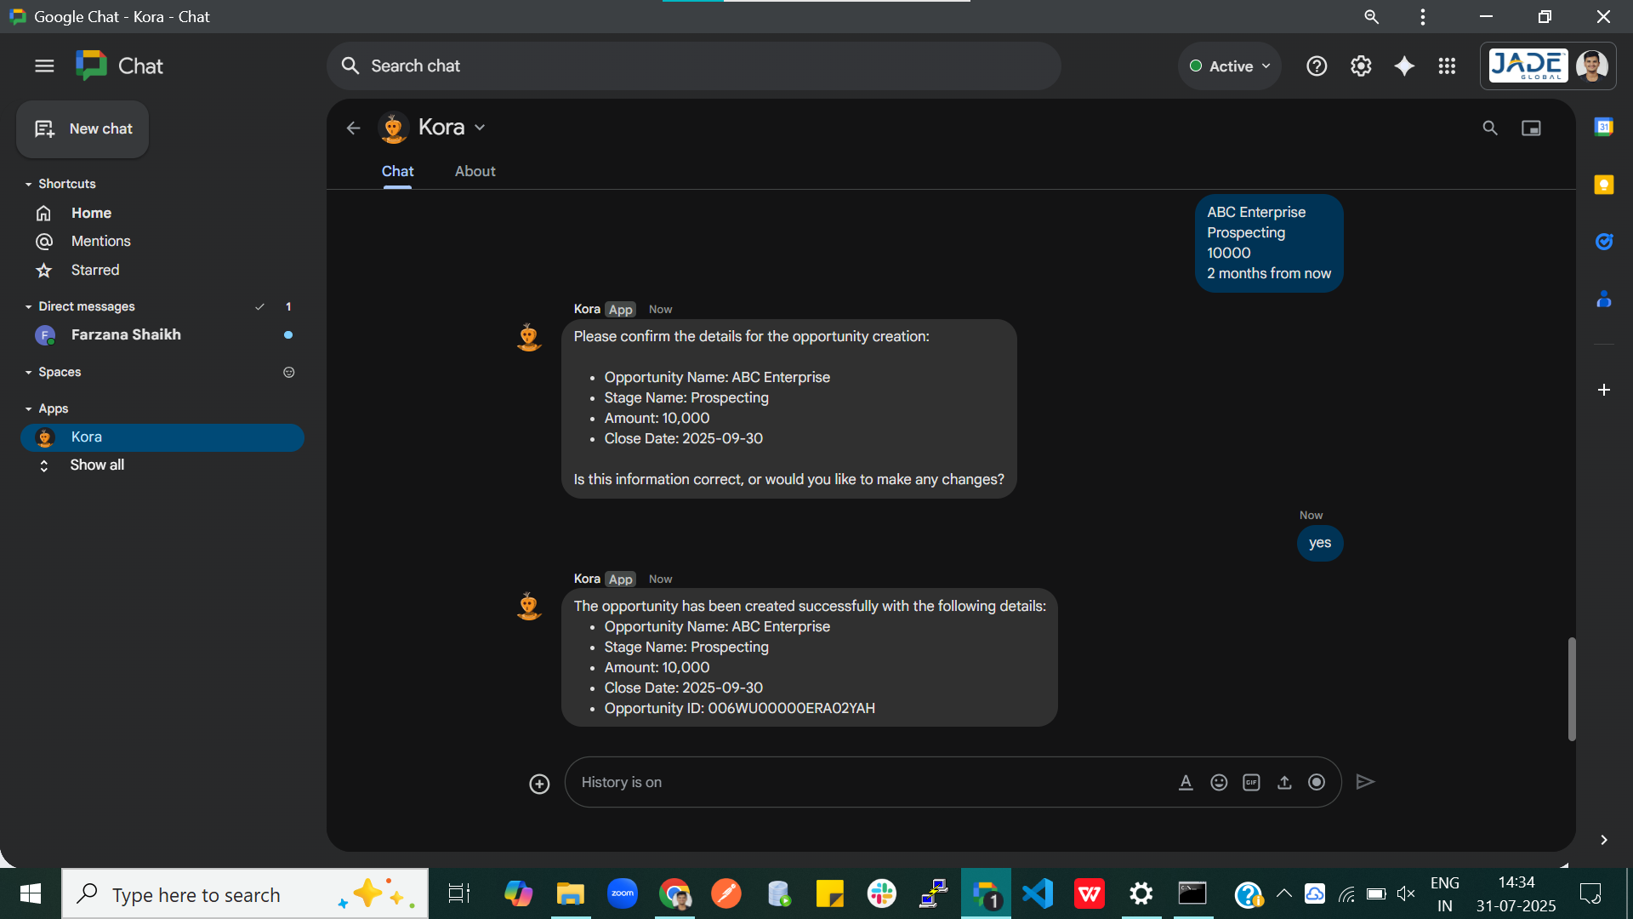This screenshot has width=1633, height=919.
Task: Click the message input field
Action: [851, 782]
